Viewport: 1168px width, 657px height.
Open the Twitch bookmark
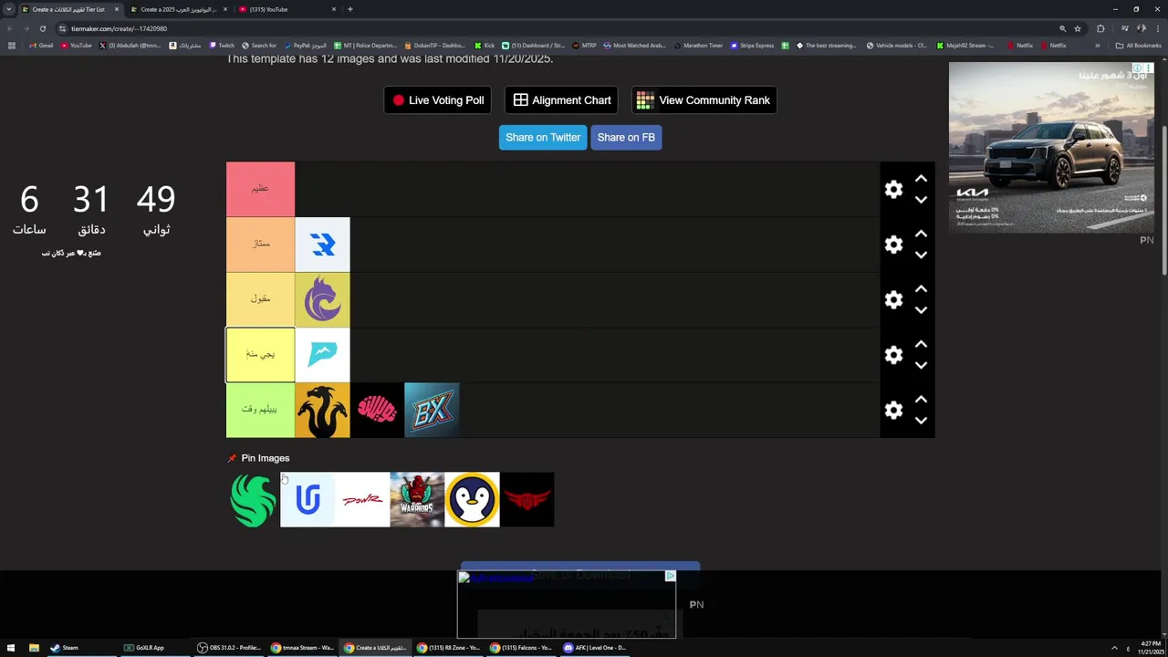coord(222,46)
